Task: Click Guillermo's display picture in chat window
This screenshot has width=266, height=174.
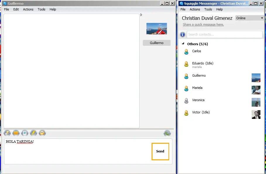Action: (x=157, y=29)
